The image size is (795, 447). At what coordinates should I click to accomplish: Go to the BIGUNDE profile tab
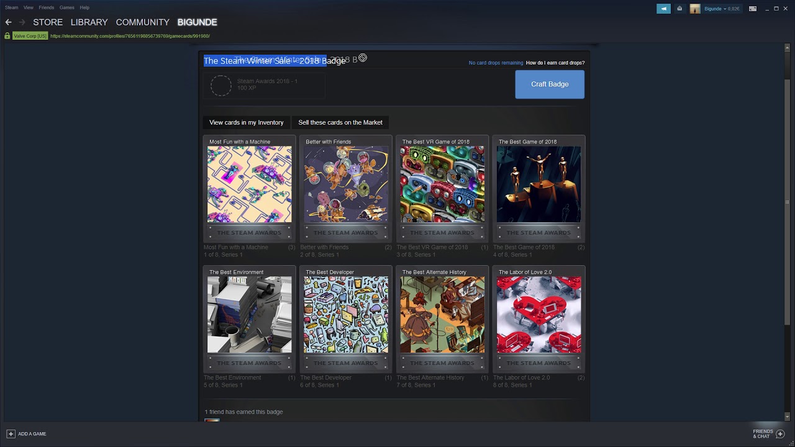pyautogui.click(x=198, y=22)
